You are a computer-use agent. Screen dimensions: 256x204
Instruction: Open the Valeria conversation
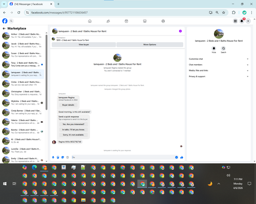click(23, 122)
